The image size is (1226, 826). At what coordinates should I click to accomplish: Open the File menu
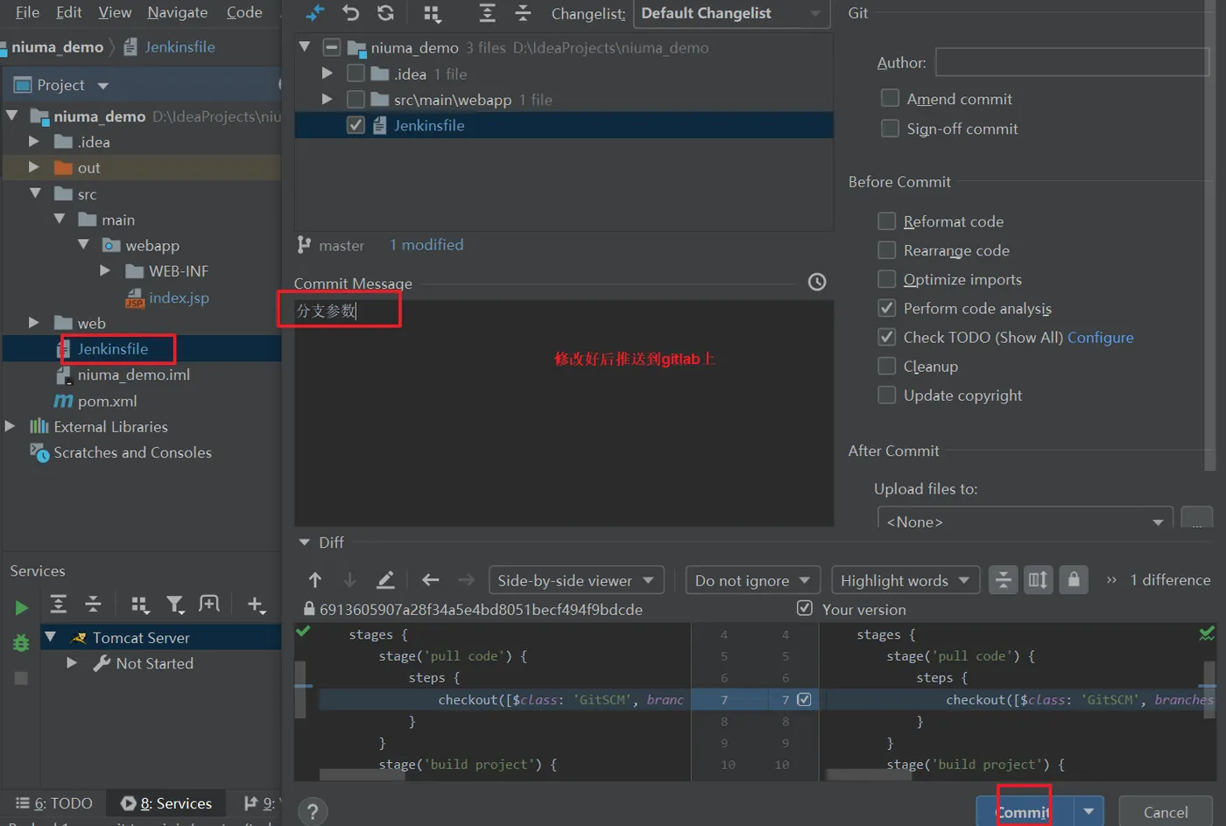coord(27,12)
